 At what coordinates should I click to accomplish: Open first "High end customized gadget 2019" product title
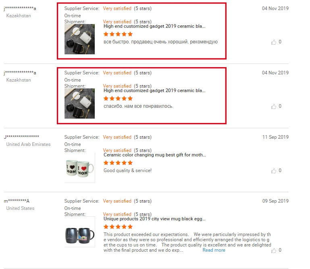click(154, 26)
